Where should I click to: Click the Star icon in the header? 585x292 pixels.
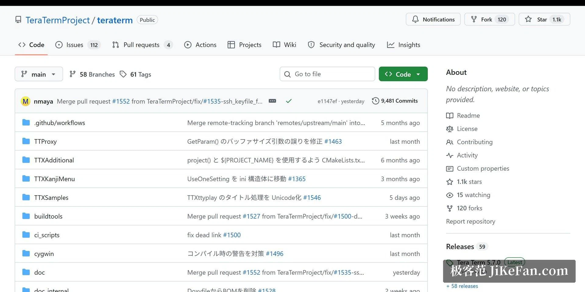(x=528, y=19)
